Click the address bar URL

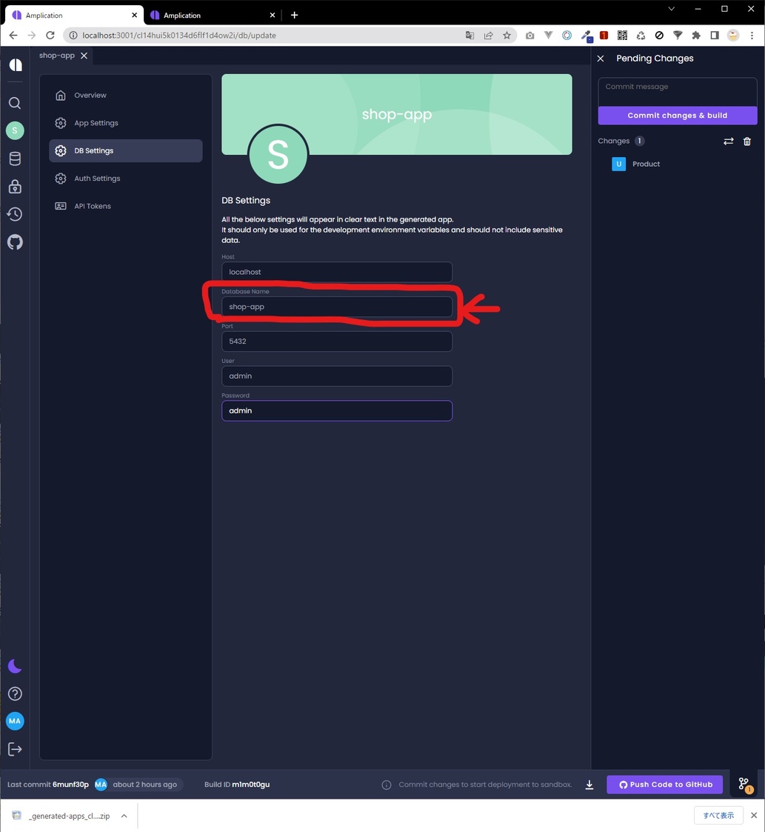click(179, 36)
